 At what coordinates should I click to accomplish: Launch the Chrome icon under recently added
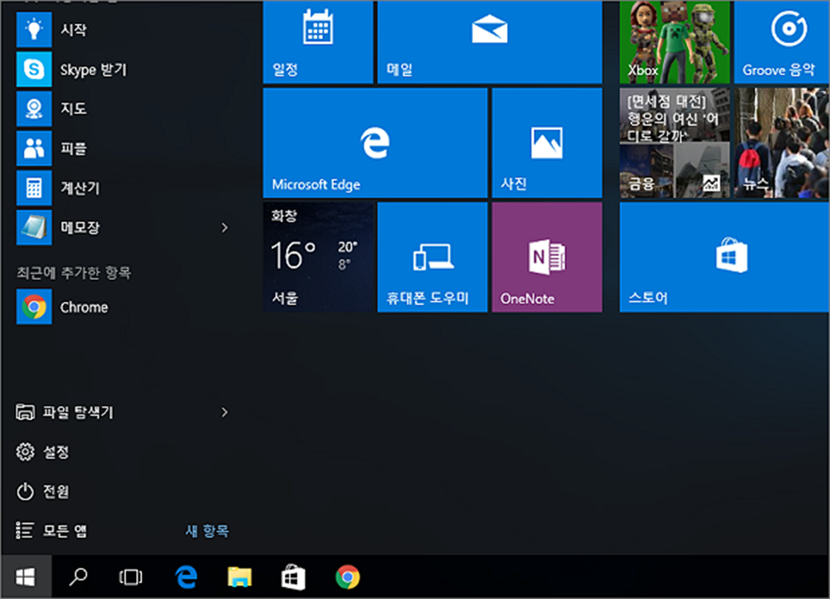[x=34, y=307]
